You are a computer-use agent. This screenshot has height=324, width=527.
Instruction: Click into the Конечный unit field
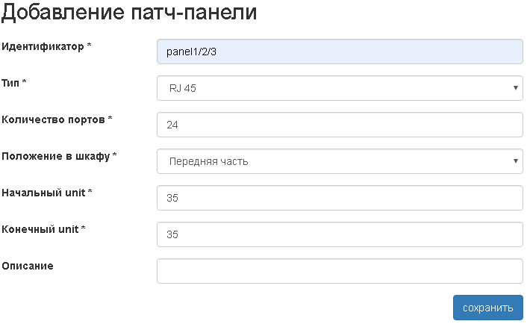coord(340,234)
